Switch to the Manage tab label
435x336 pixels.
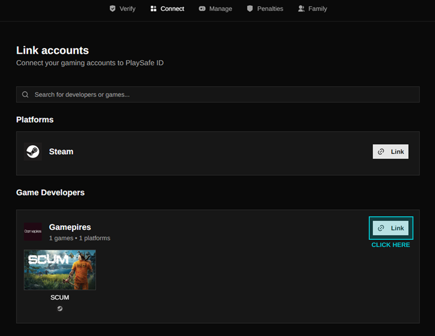click(221, 9)
